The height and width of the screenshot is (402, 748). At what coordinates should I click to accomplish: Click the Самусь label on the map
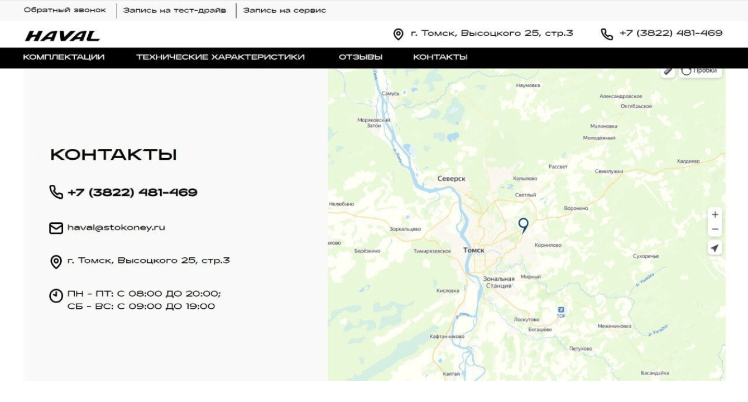tap(390, 93)
